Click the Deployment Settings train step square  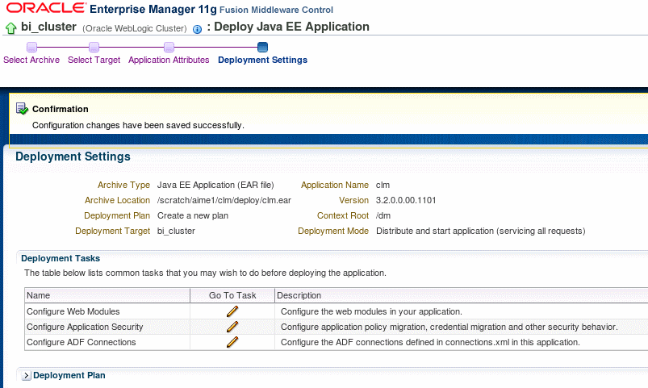[x=262, y=47]
